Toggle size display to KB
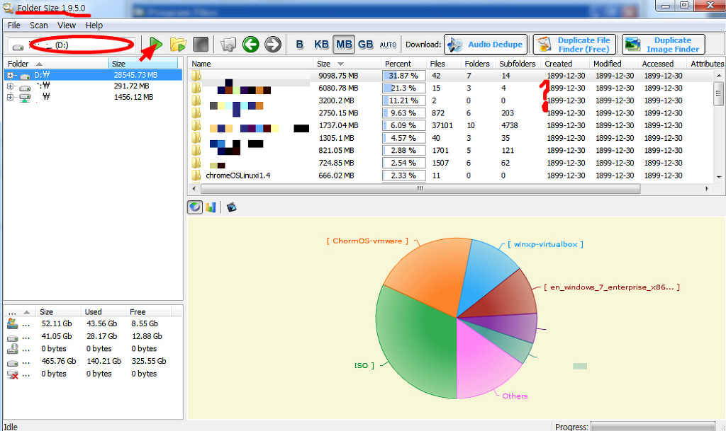This screenshot has height=431, width=726. click(321, 45)
